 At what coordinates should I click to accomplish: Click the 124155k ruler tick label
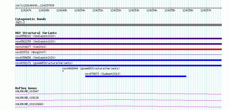pyautogui.click(x=170, y=11)
